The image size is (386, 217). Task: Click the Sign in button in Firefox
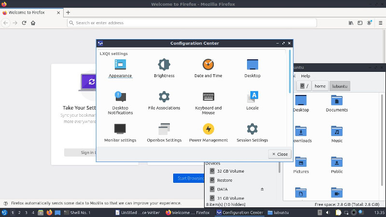(x=80, y=152)
